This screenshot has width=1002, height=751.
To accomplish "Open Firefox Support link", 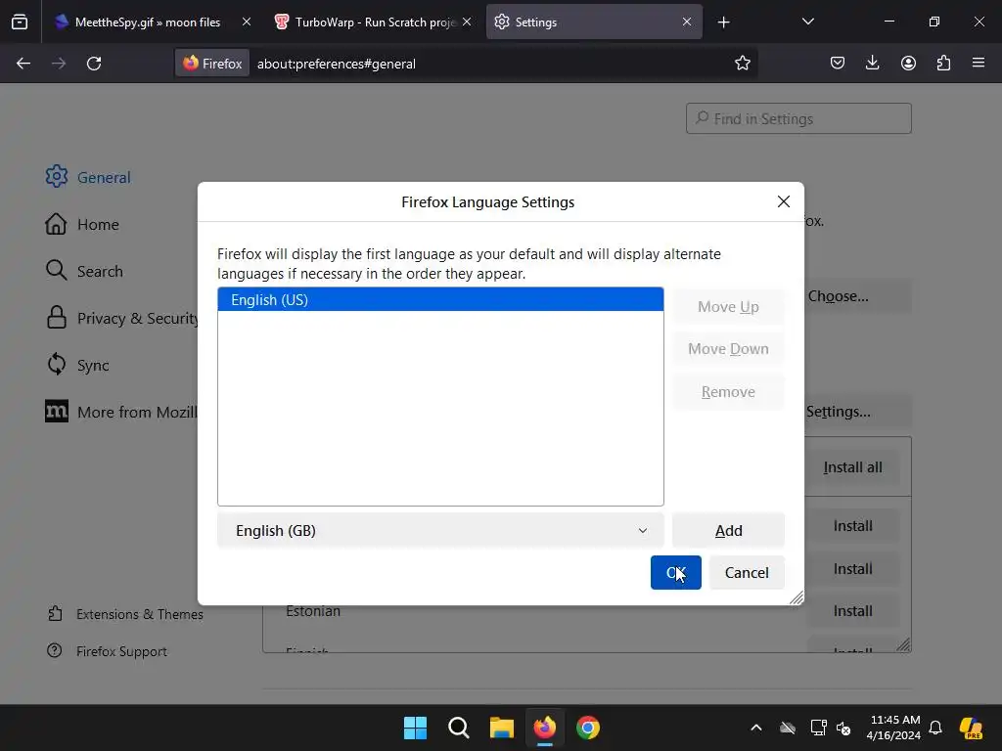I will pyautogui.click(x=107, y=650).
